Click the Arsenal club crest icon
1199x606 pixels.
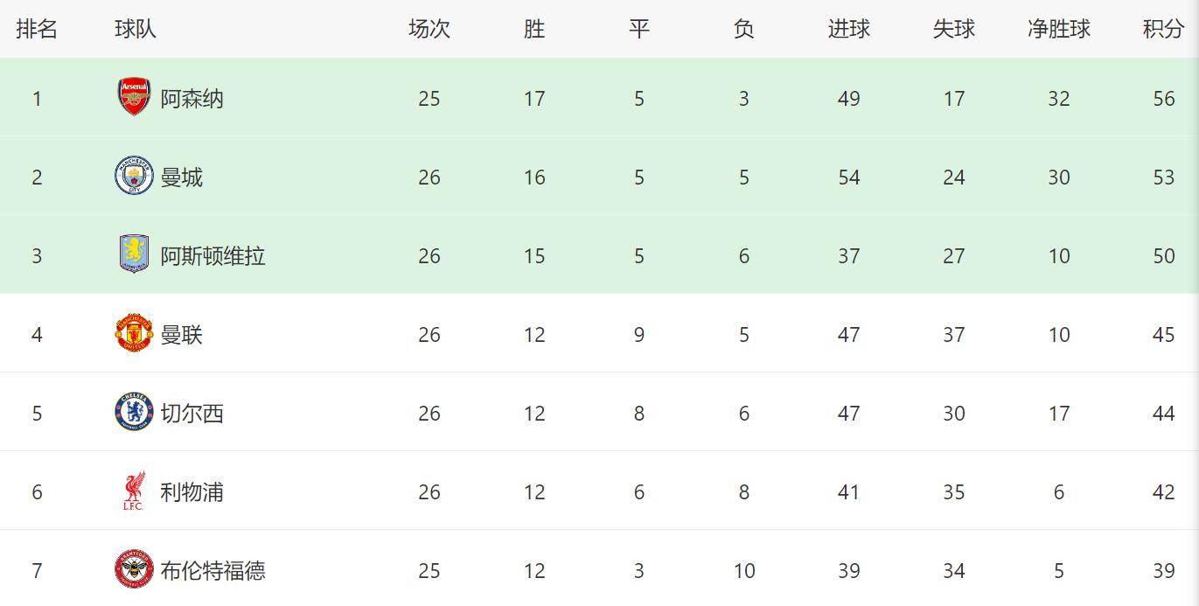click(x=134, y=97)
